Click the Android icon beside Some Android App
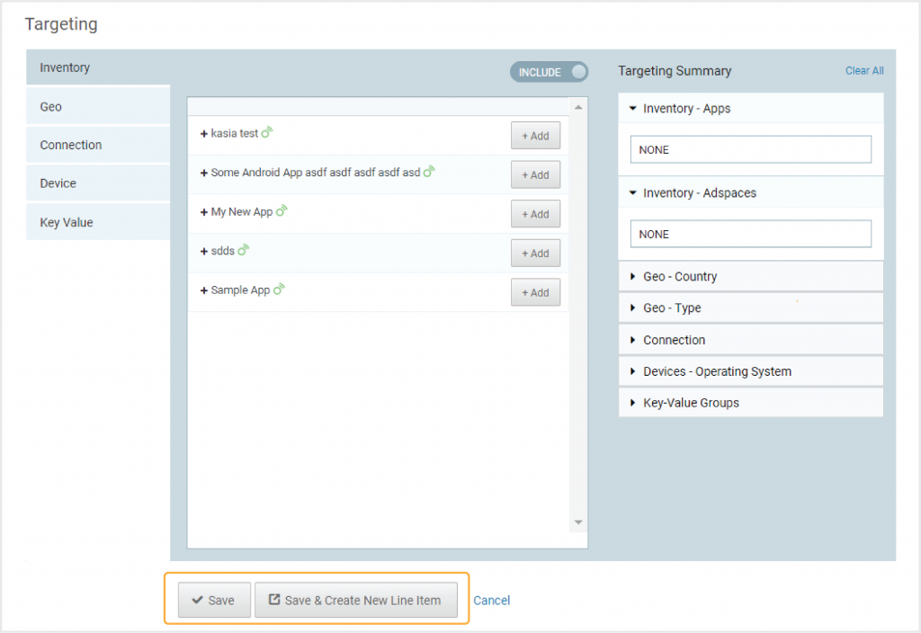 pyautogui.click(x=429, y=172)
